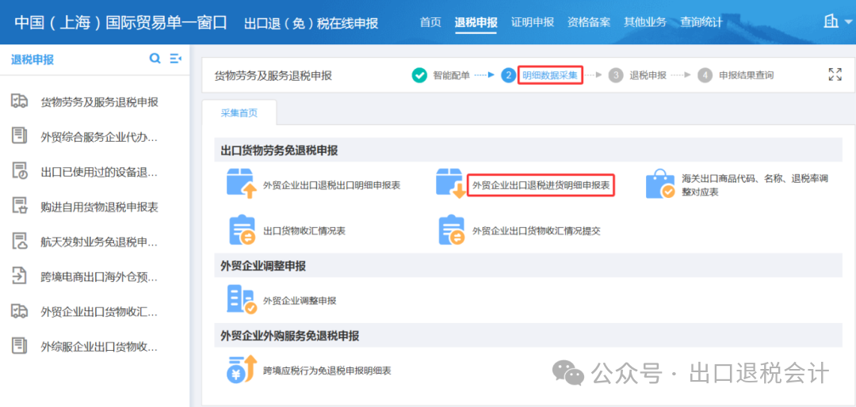Click the 跨境应税行为免退税申报明细表 yen icon

[241, 369]
